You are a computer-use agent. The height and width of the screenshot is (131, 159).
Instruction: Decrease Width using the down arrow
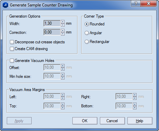pyautogui.click(x=63, y=25)
